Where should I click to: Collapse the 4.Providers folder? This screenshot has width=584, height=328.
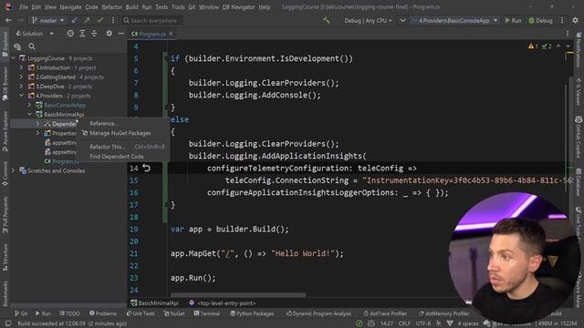click(22, 96)
